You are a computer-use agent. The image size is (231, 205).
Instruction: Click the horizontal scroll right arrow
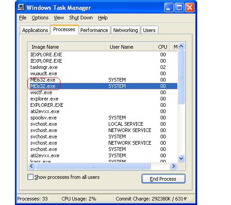(173, 166)
